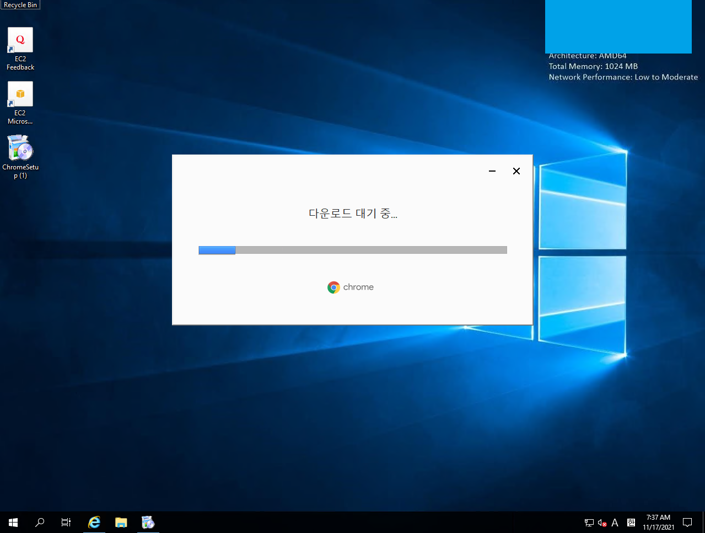This screenshot has height=533, width=705.
Task: Click the '다운로드 대기 중...' status text
Action: (353, 214)
